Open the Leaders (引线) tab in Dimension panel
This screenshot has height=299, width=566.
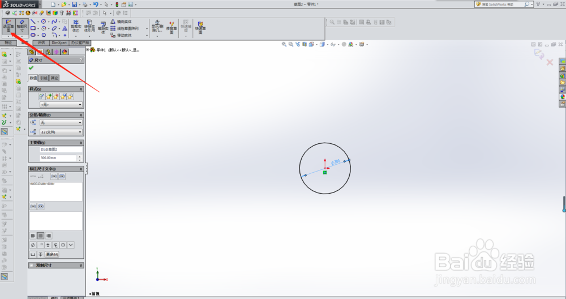44,78
